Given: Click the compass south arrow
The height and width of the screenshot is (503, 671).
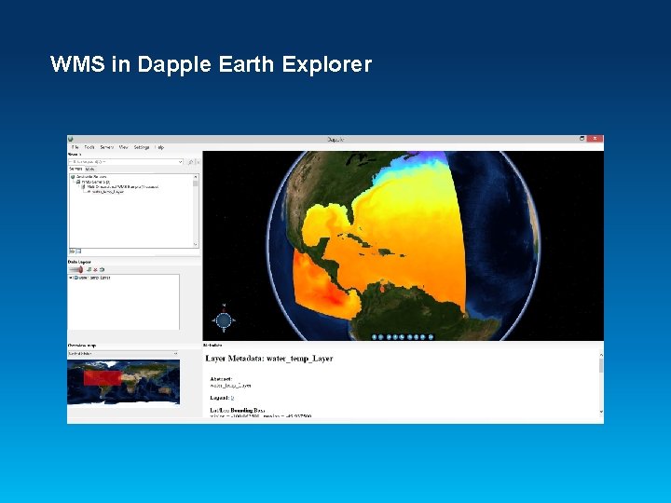Looking at the screenshot, I should coord(224,330).
